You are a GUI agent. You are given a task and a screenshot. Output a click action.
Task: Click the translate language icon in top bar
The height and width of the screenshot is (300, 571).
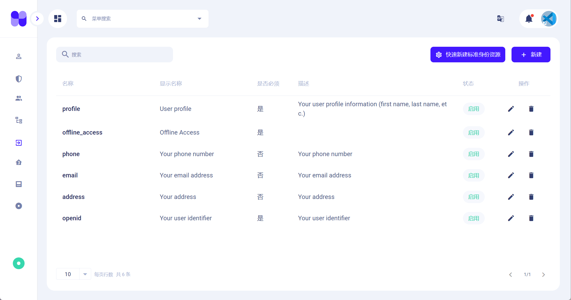click(500, 18)
